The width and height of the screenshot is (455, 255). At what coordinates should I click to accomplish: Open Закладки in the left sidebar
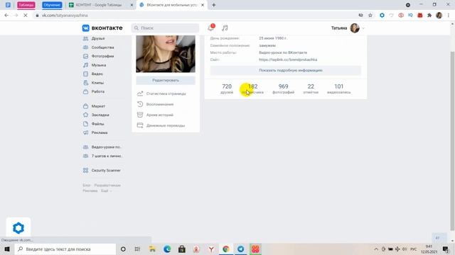[x=96, y=115]
